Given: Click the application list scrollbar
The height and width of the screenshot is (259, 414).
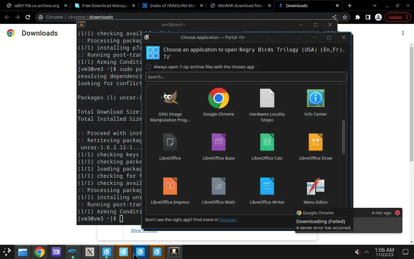Looking at the screenshot, I should click(x=343, y=137).
